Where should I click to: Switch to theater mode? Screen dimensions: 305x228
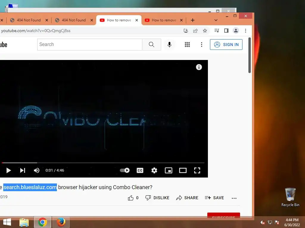click(x=183, y=170)
